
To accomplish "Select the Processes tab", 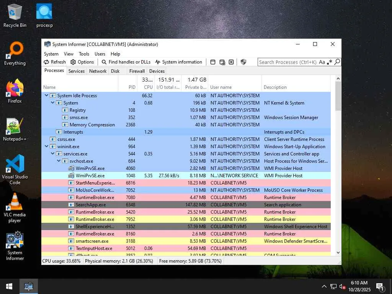I will [x=54, y=70].
